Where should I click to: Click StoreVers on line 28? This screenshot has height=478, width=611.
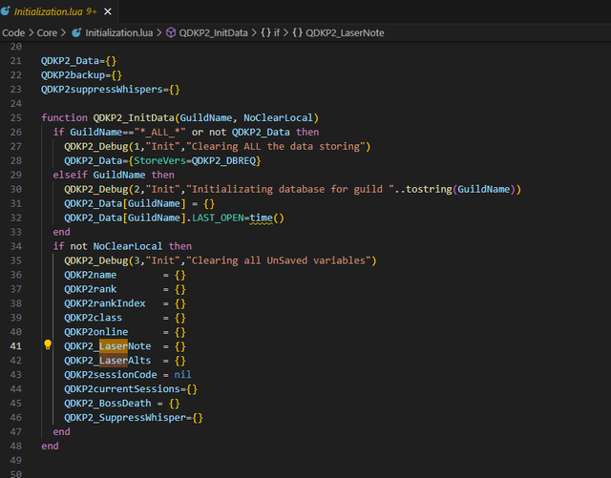[159, 160]
